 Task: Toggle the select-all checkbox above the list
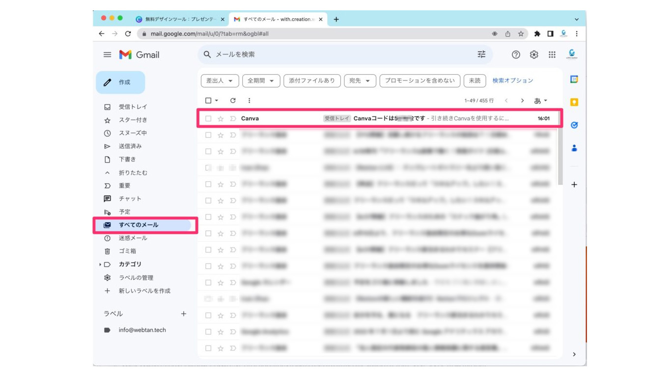tap(208, 100)
